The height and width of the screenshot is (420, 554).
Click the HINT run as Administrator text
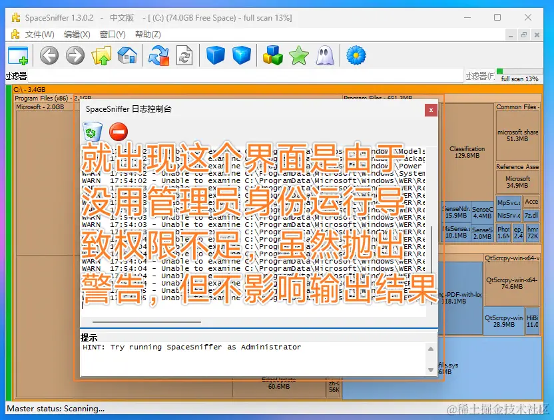192,347
